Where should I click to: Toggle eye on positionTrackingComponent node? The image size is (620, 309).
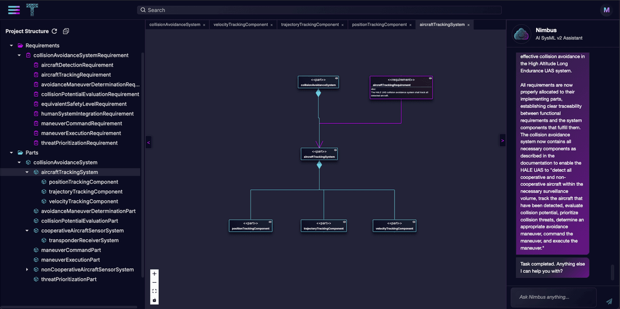[270, 222]
